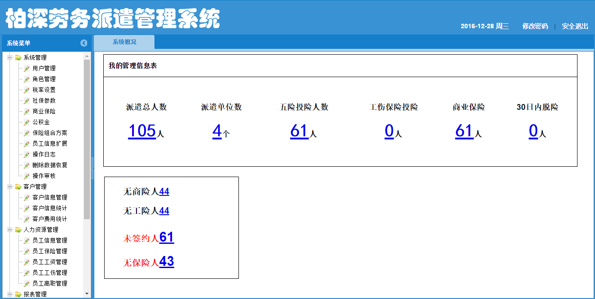Click 安全退出 to log out
Screen dimensions: 595x299
tap(575, 26)
